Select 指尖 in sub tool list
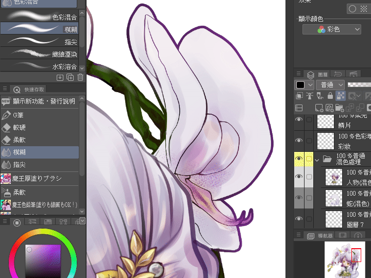This screenshot has width=371, height=278. pos(39,42)
